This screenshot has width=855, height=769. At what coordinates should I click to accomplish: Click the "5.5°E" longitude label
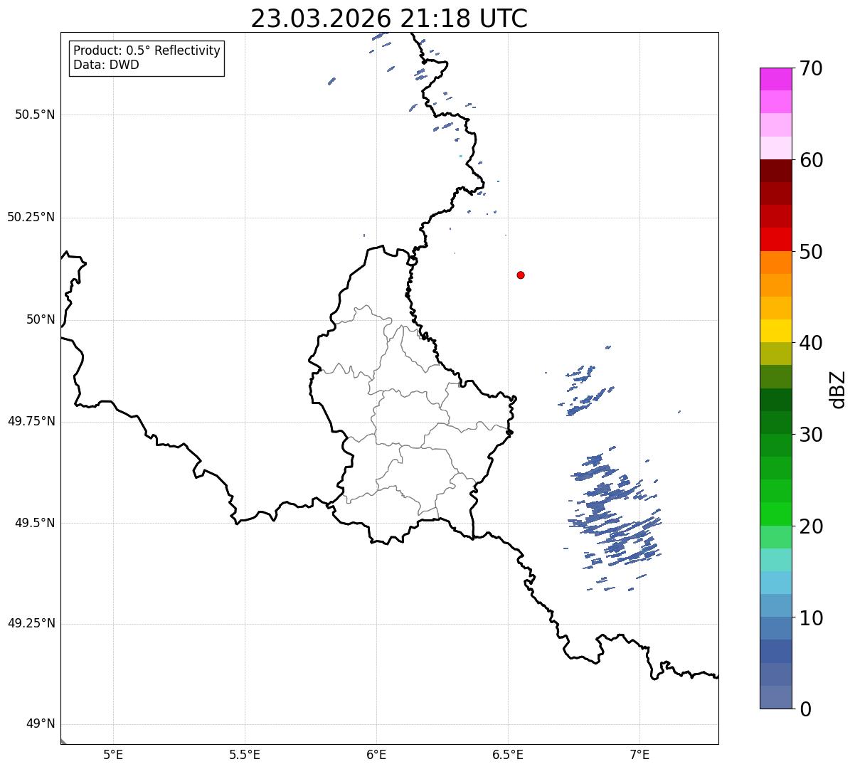coord(245,755)
